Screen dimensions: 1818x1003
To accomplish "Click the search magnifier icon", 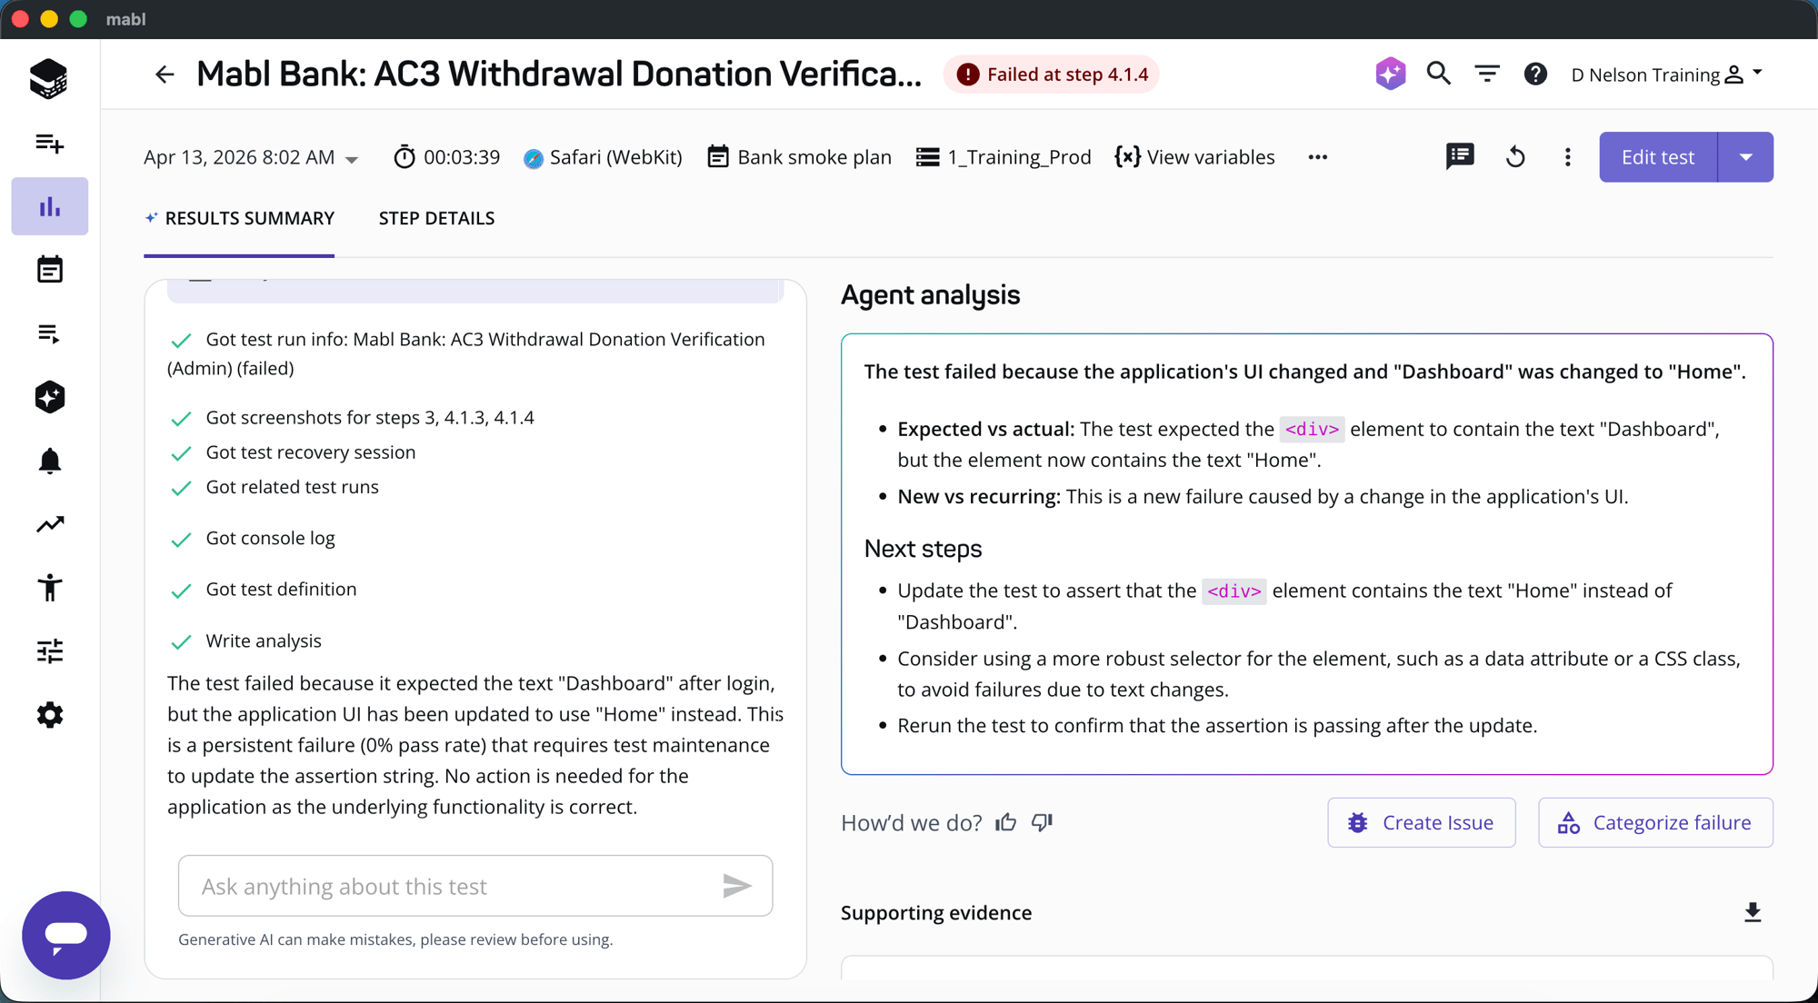I will tap(1438, 74).
